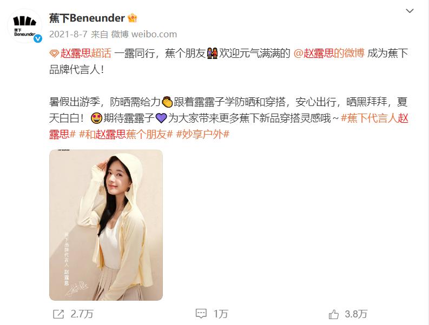
Task: Like the post with thumbs-up icon
Action: point(333,314)
